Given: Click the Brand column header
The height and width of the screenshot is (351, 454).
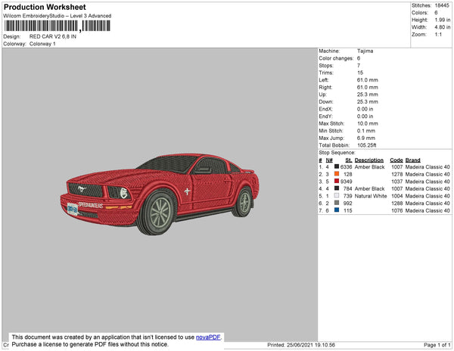Looking at the screenshot, I should (412, 160).
